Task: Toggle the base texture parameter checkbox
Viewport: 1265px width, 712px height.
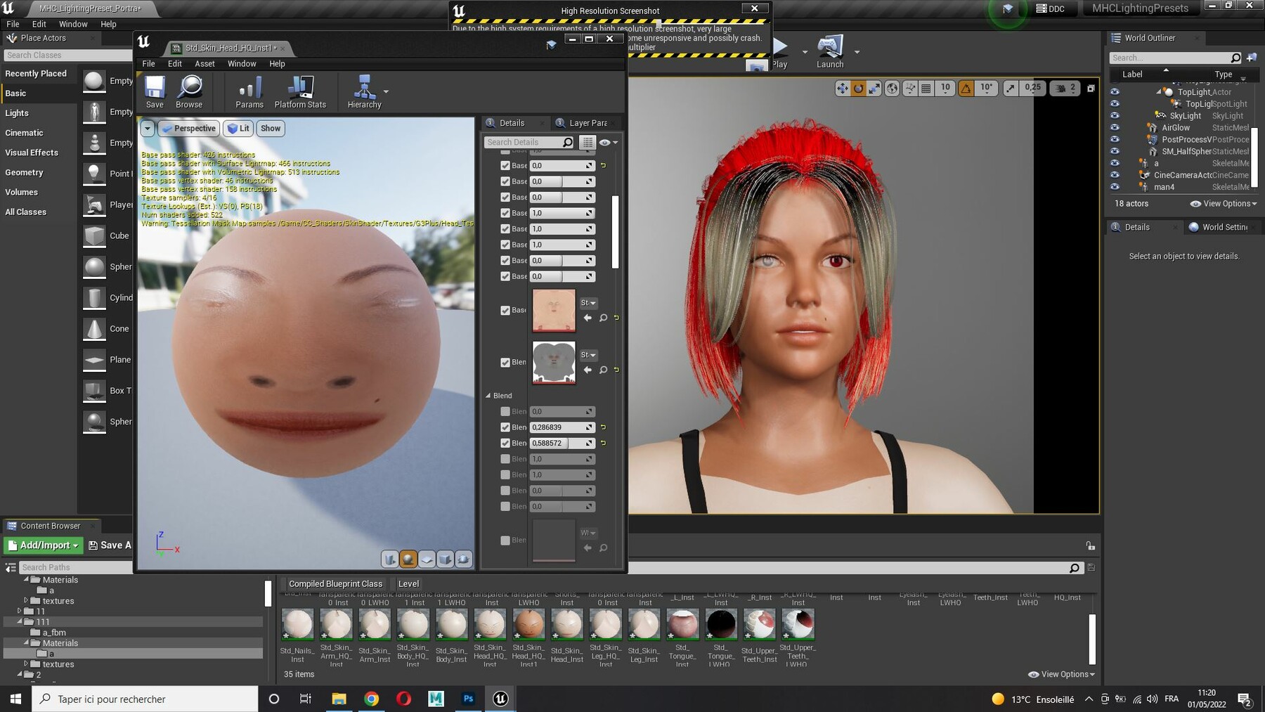Action: click(x=505, y=311)
